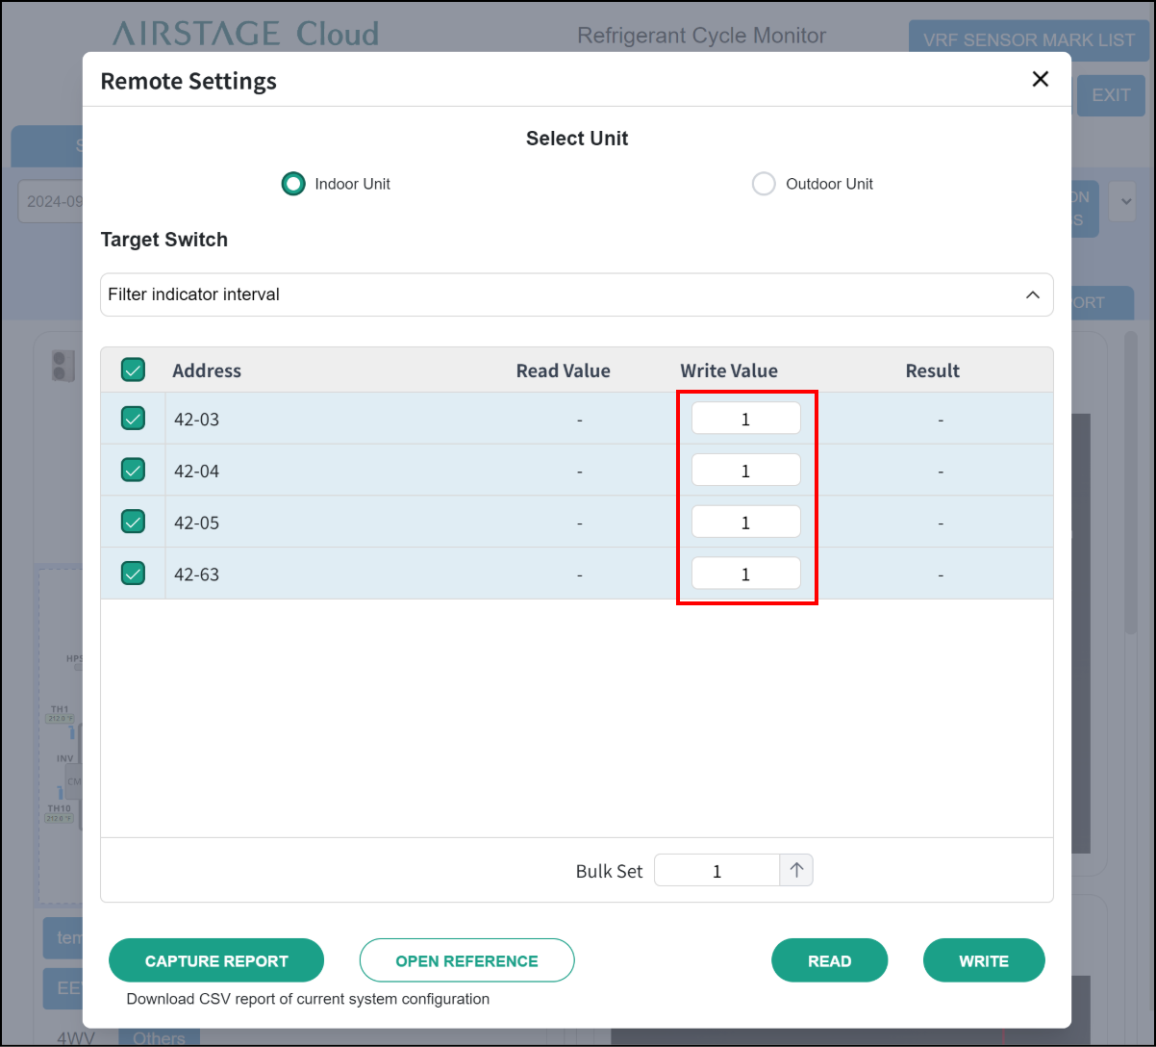Image resolution: width=1156 pixels, height=1047 pixels.
Task: Close the Remote Settings dialog
Action: [1040, 80]
